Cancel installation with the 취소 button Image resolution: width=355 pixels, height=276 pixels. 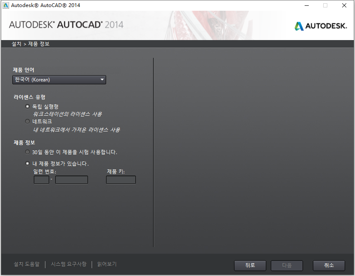pyautogui.click(x=329, y=265)
